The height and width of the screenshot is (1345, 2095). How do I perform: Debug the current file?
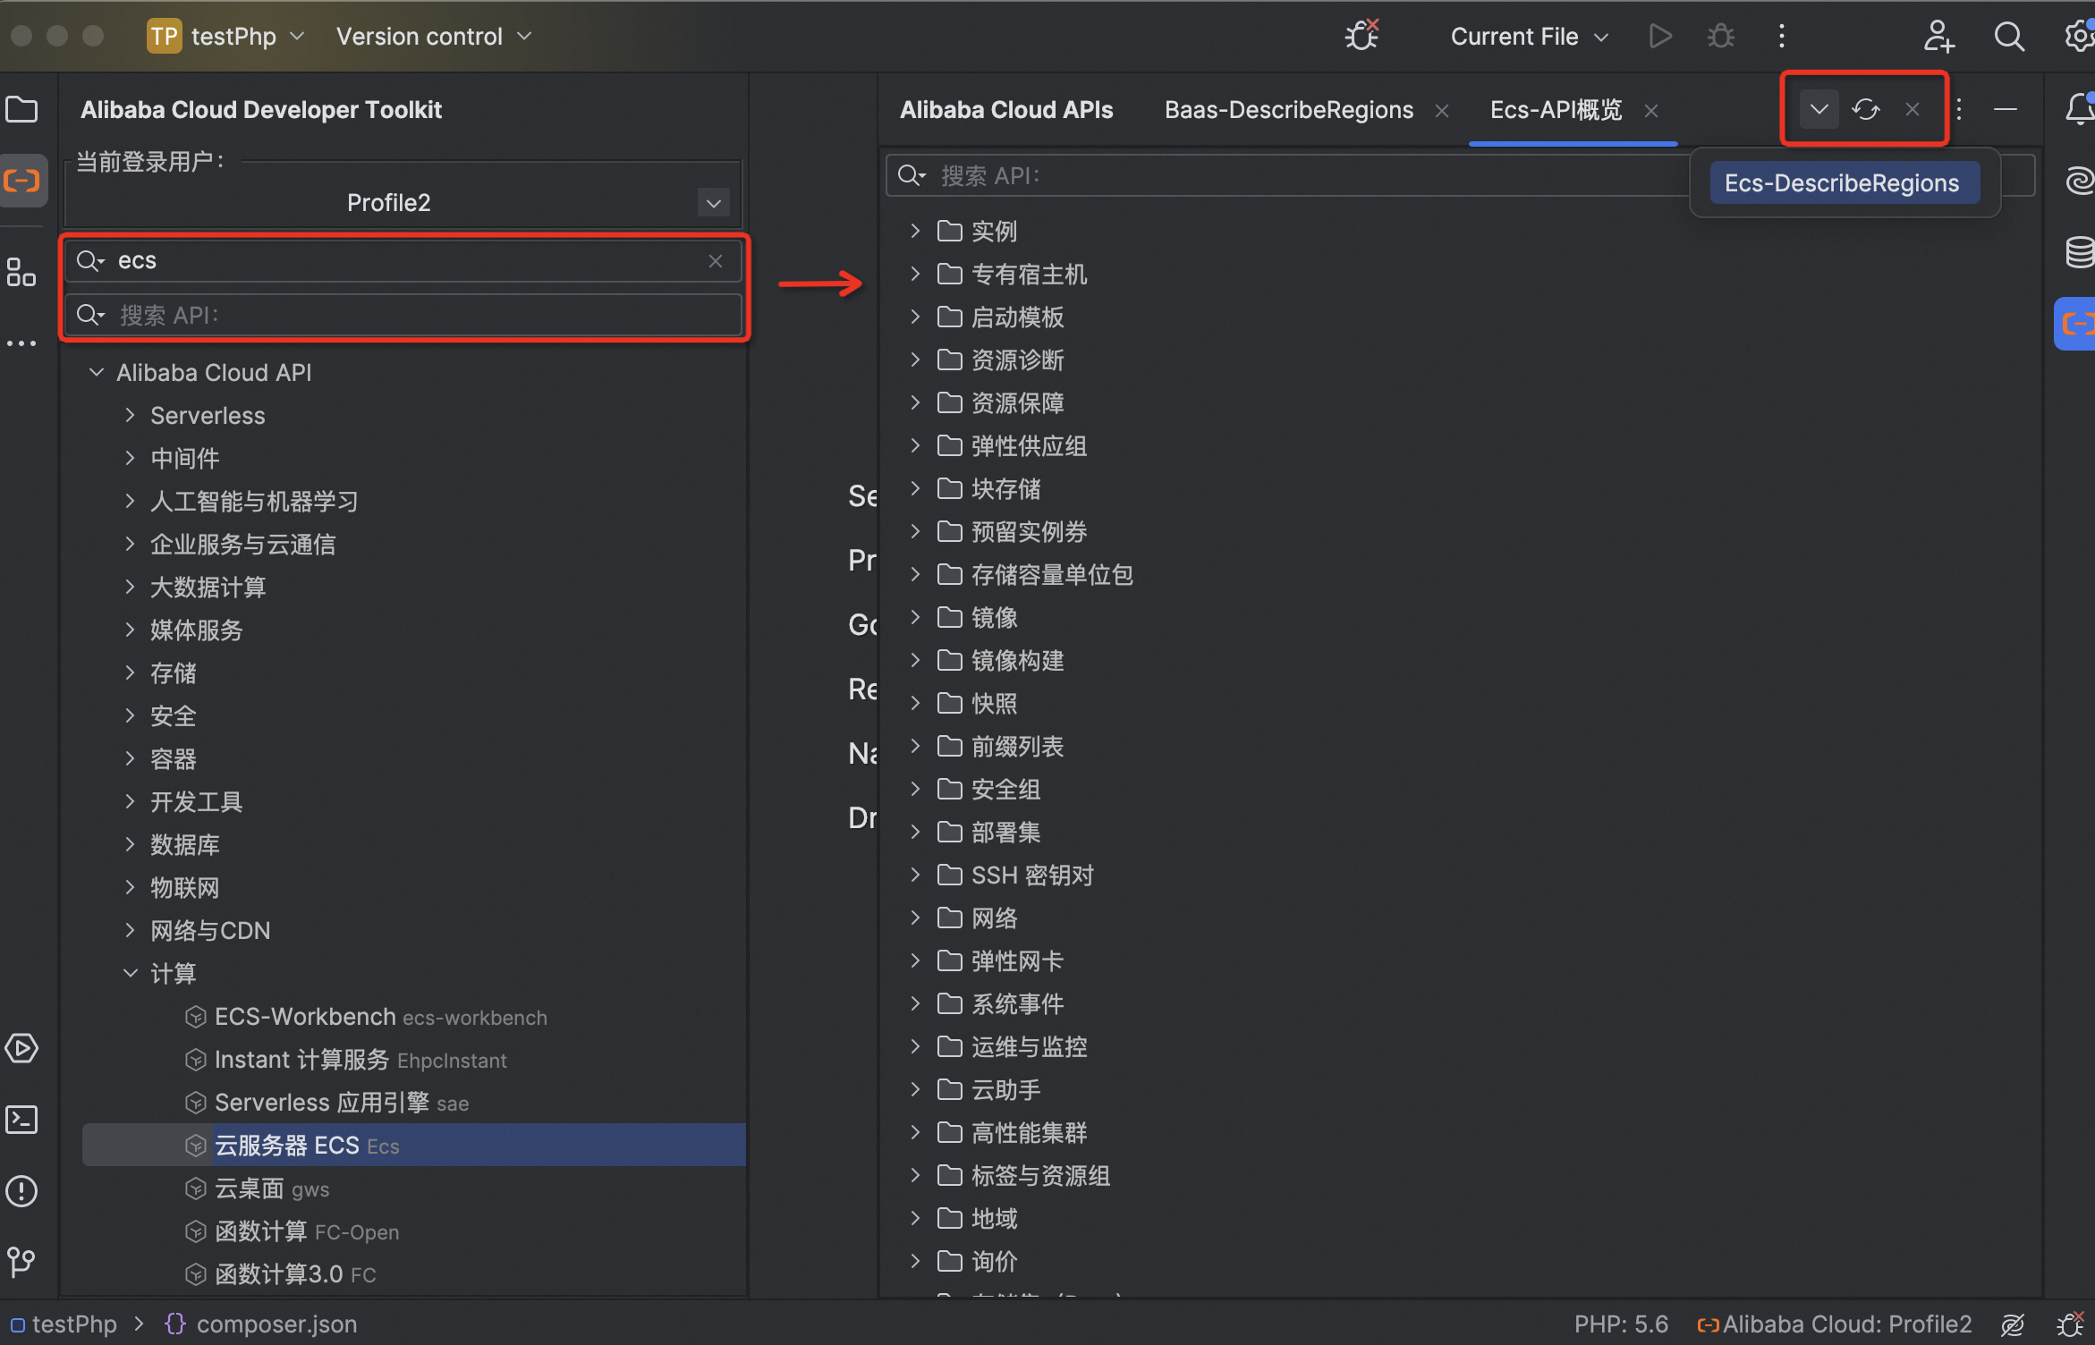(x=1721, y=36)
